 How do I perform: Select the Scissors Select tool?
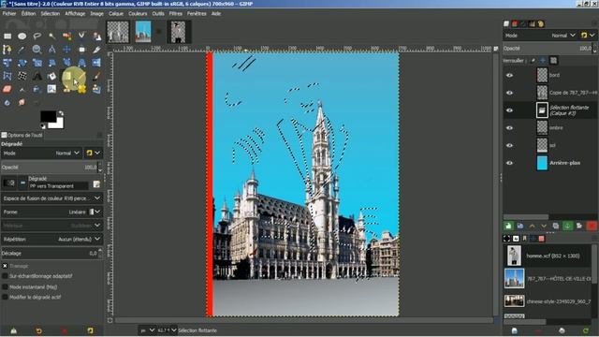(81, 36)
